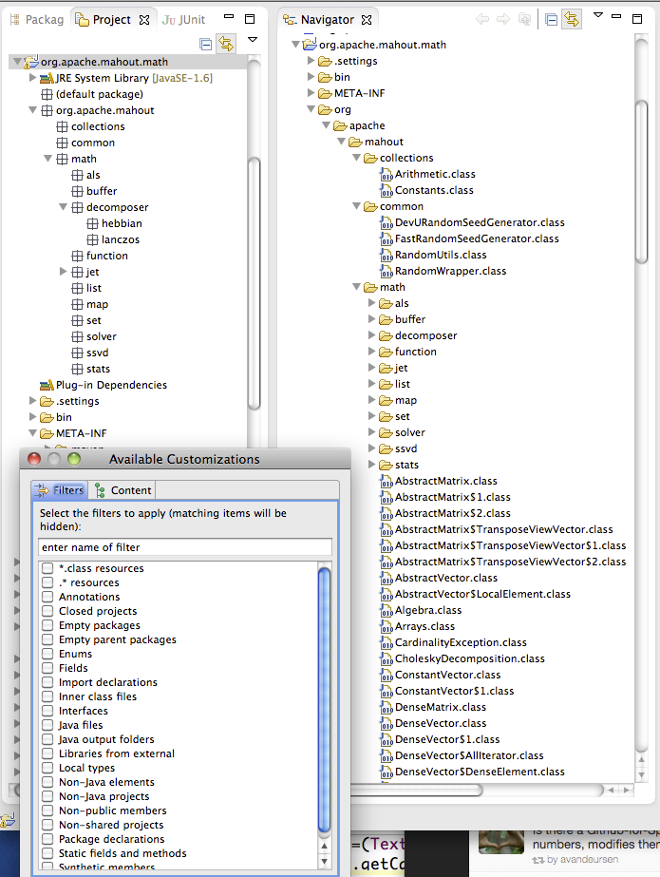Image resolution: width=660 pixels, height=877 pixels.
Task: Maximize the Navigator view
Action: [637, 19]
